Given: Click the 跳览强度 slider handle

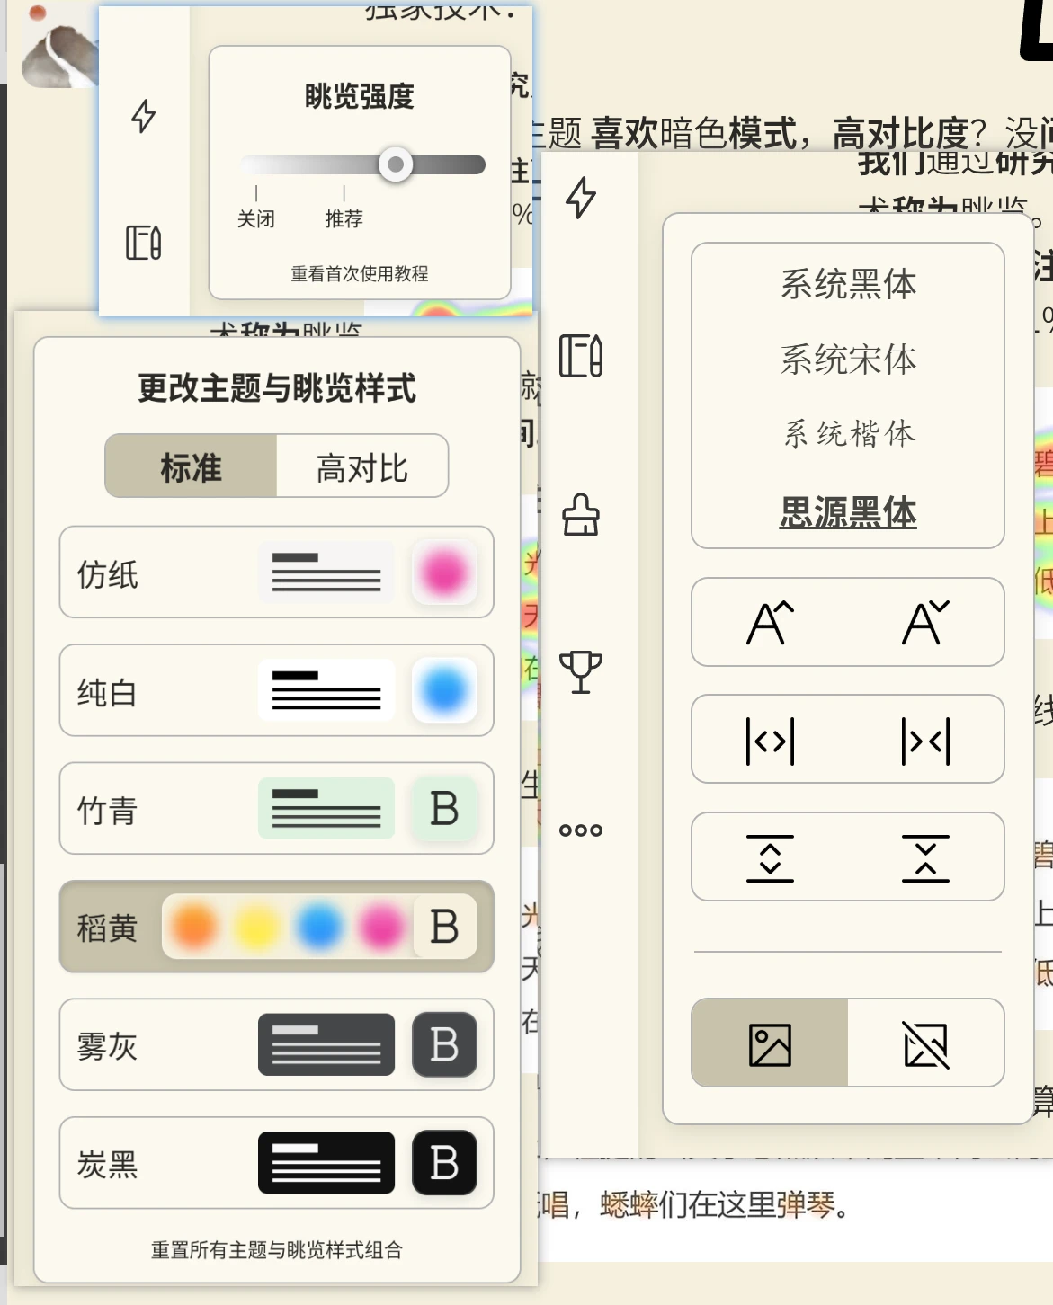Looking at the screenshot, I should click(x=396, y=164).
